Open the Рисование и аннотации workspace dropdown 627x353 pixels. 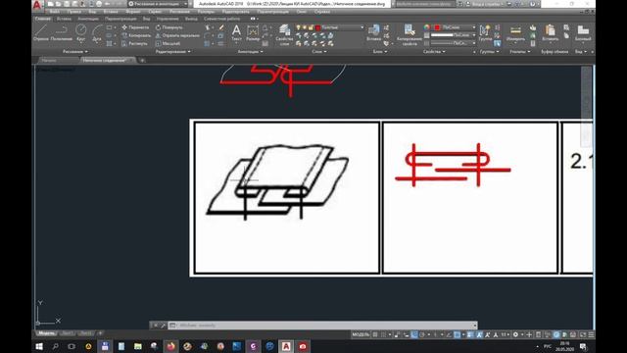click(158, 4)
